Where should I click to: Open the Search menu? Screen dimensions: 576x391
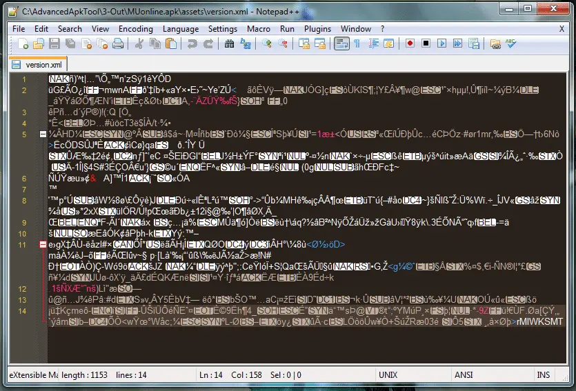click(x=70, y=29)
